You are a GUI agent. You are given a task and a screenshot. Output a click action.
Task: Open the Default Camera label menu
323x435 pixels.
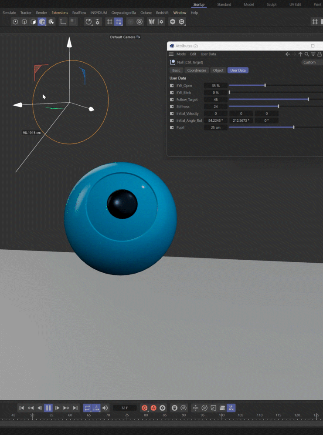coord(125,37)
